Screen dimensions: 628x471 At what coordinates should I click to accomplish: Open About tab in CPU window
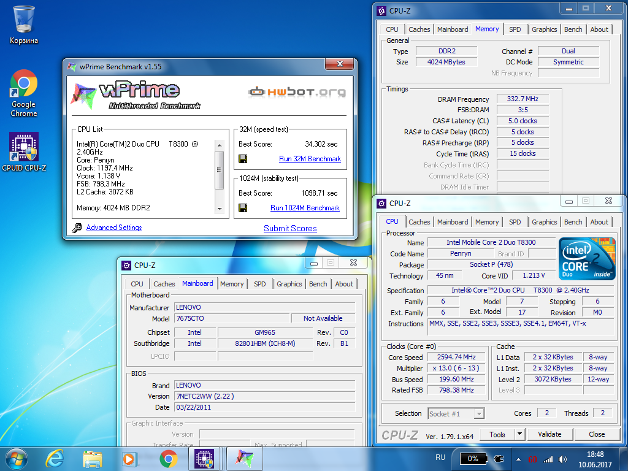pos(599,222)
